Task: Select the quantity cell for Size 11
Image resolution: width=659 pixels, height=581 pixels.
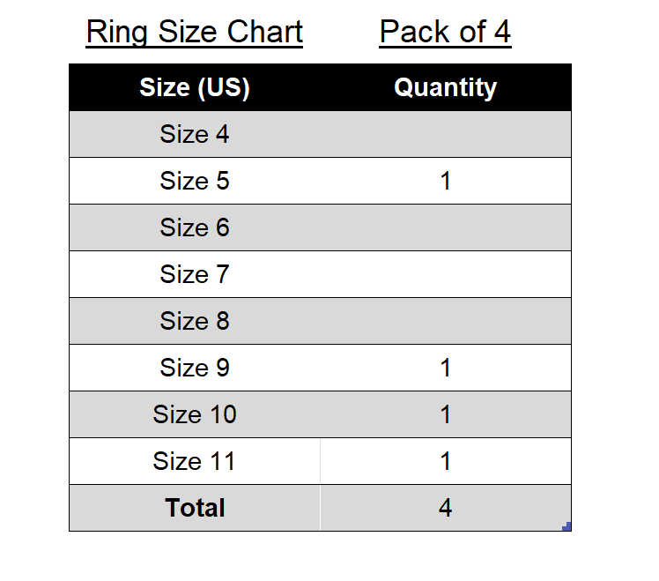Action: pyautogui.click(x=445, y=461)
